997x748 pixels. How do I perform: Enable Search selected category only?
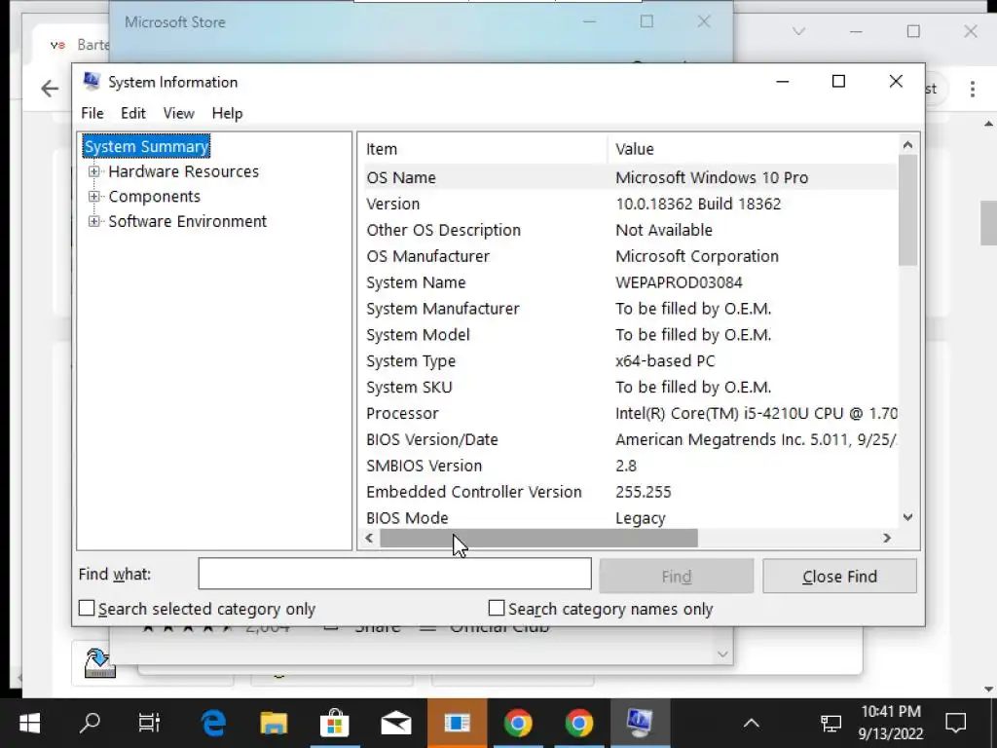coord(87,608)
